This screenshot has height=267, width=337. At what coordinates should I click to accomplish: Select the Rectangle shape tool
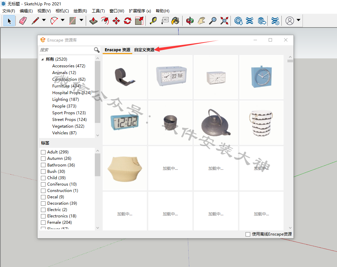[x=73, y=21]
